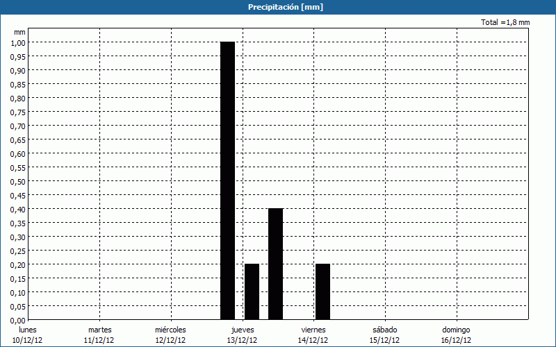Viewport: 556px width, 347px height.
Task: Select the 0,40 mm precipitation bar
Action: click(x=275, y=264)
